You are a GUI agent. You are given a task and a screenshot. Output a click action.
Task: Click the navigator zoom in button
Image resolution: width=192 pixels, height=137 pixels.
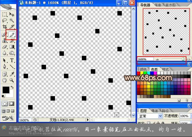click(189, 59)
